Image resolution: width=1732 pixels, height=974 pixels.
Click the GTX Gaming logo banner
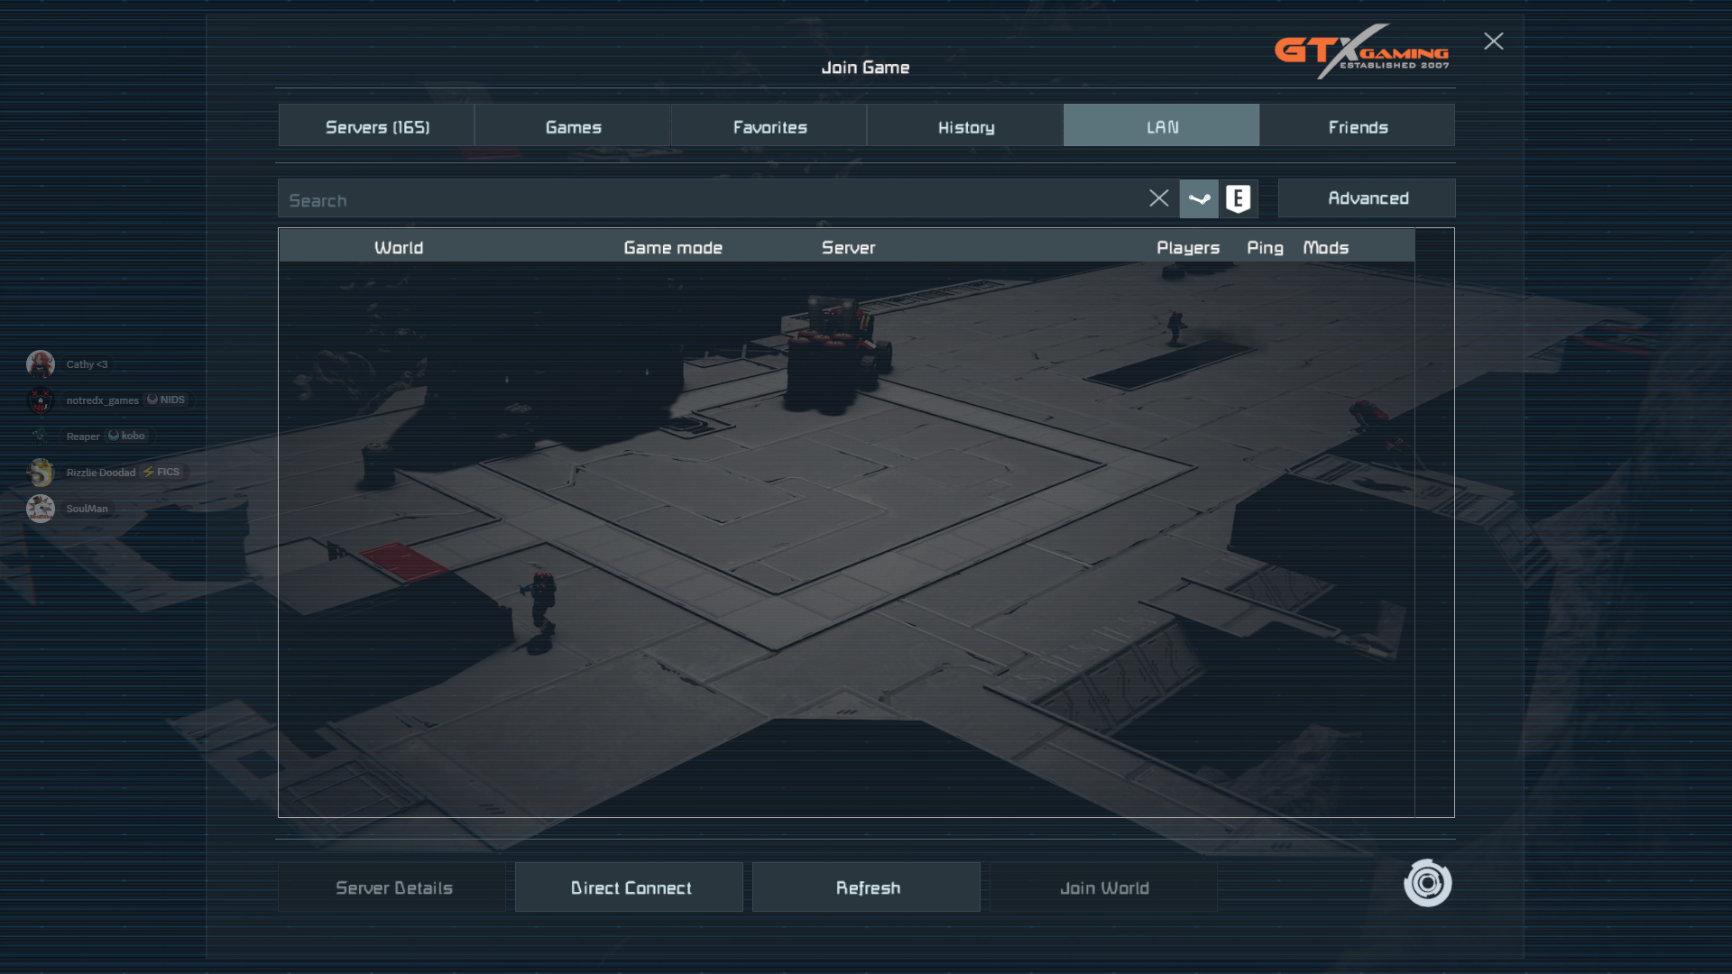point(1361,51)
